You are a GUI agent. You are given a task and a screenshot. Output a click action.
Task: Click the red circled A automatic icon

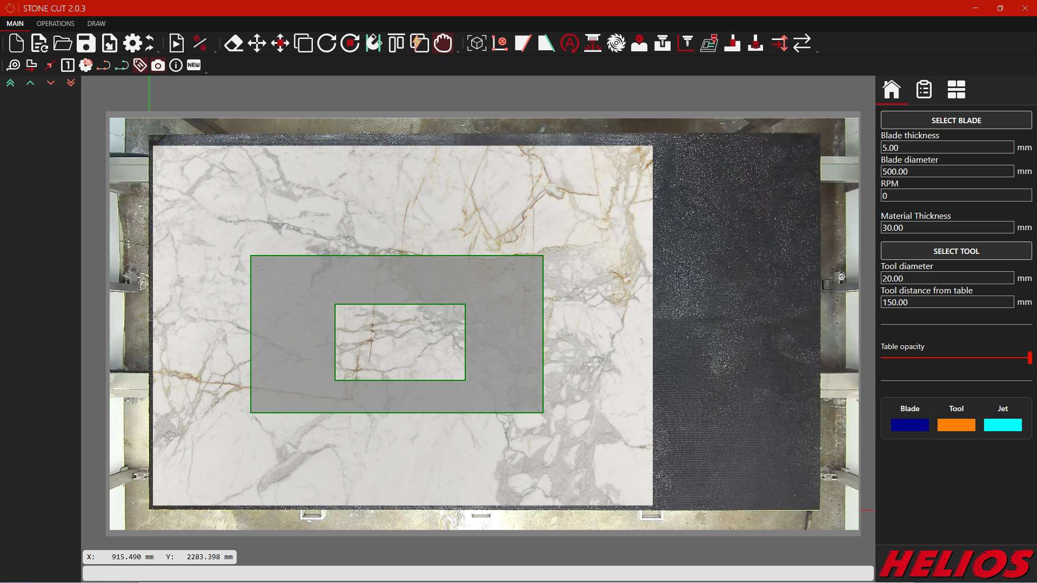click(x=570, y=43)
